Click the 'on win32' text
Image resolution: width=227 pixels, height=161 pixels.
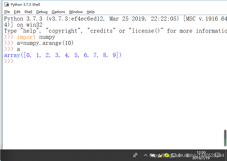[x=30, y=25]
